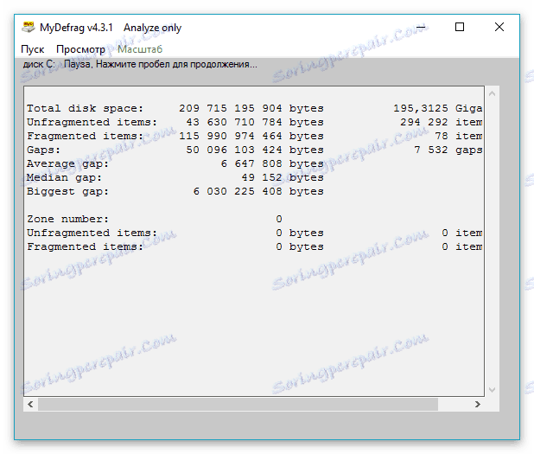Image resolution: width=534 pixels, height=454 pixels.
Task: Open the Просмотр menu
Action: 80,49
